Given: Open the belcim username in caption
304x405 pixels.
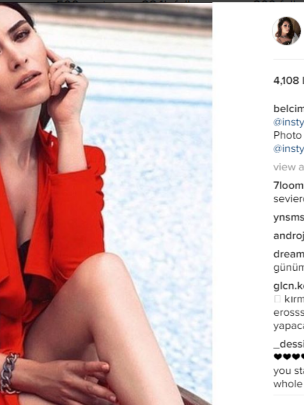Looking at the screenshot, I should pyautogui.click(x=288, y=109).
